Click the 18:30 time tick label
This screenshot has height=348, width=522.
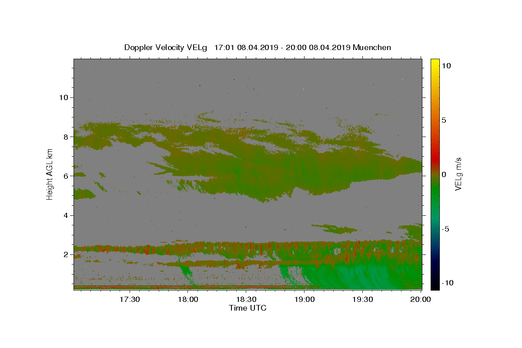point(246,299)
